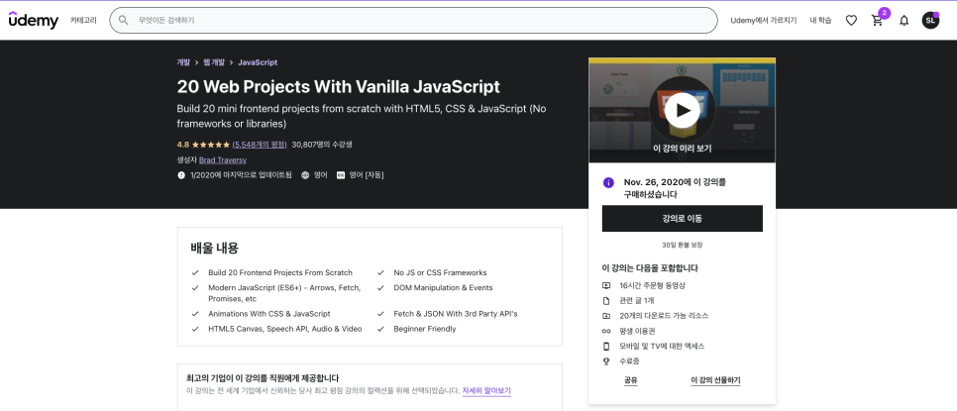
Task: Open 내 학습 menu link
Action: click(x=821, y=20)
